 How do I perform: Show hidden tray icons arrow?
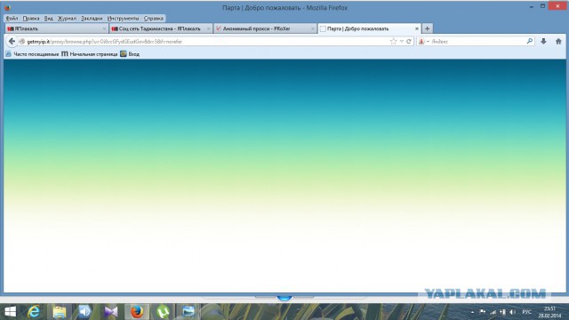472,312
